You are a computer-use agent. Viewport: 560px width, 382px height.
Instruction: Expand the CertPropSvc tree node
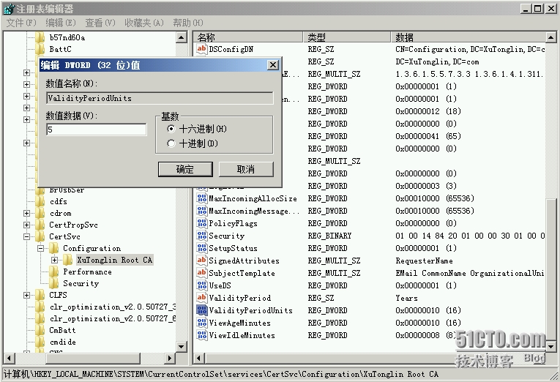pos(26,225)
